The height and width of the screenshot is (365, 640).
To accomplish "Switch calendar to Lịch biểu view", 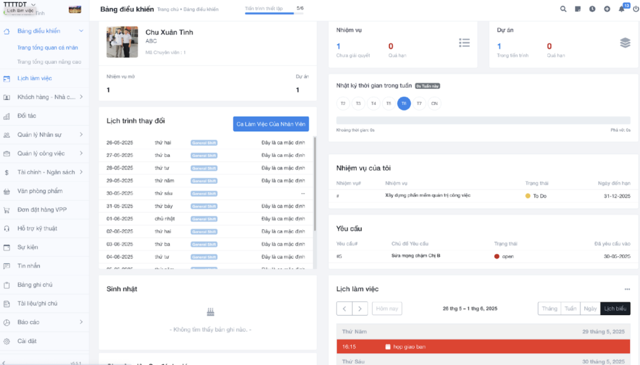I will coord(615,309).
